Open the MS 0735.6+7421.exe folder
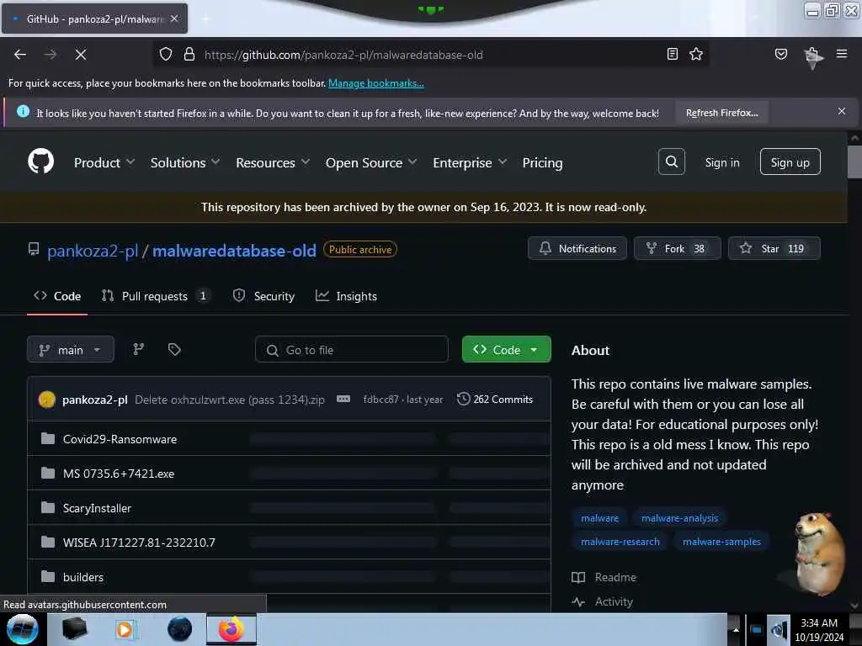 pos(119,474)
